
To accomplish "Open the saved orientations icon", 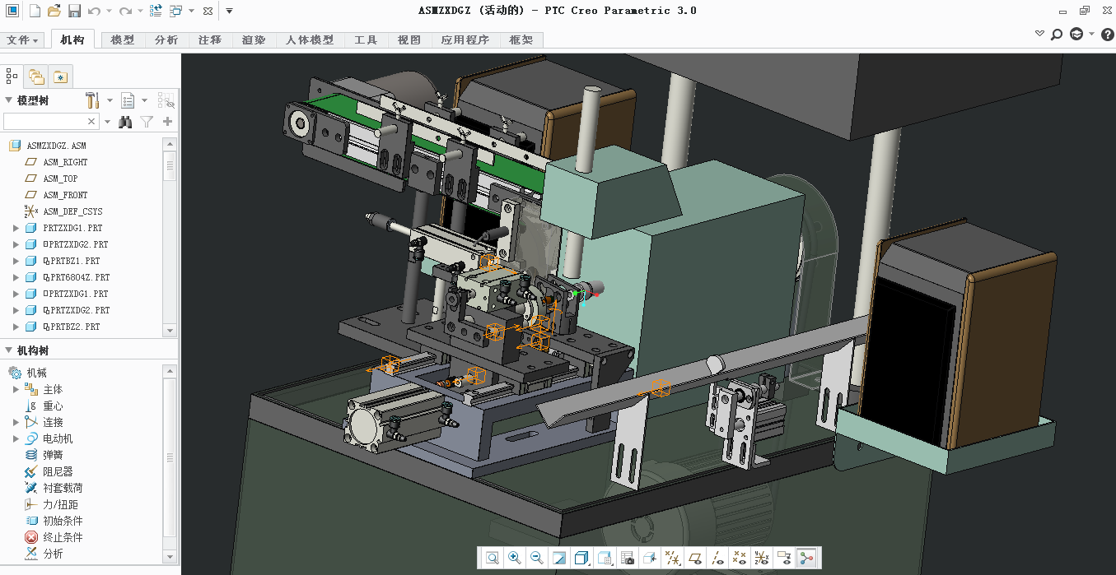I will coord(605,558).
